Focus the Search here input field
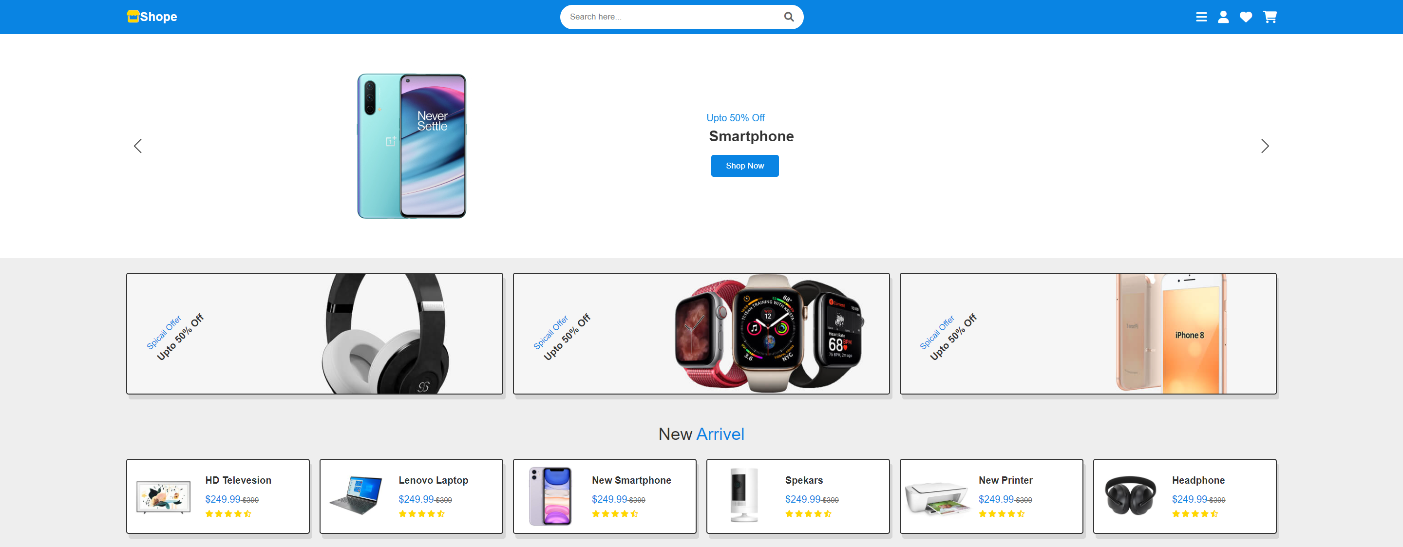Screen dimensions: 1403x547 pyautogui.click(x=673, y=17)
